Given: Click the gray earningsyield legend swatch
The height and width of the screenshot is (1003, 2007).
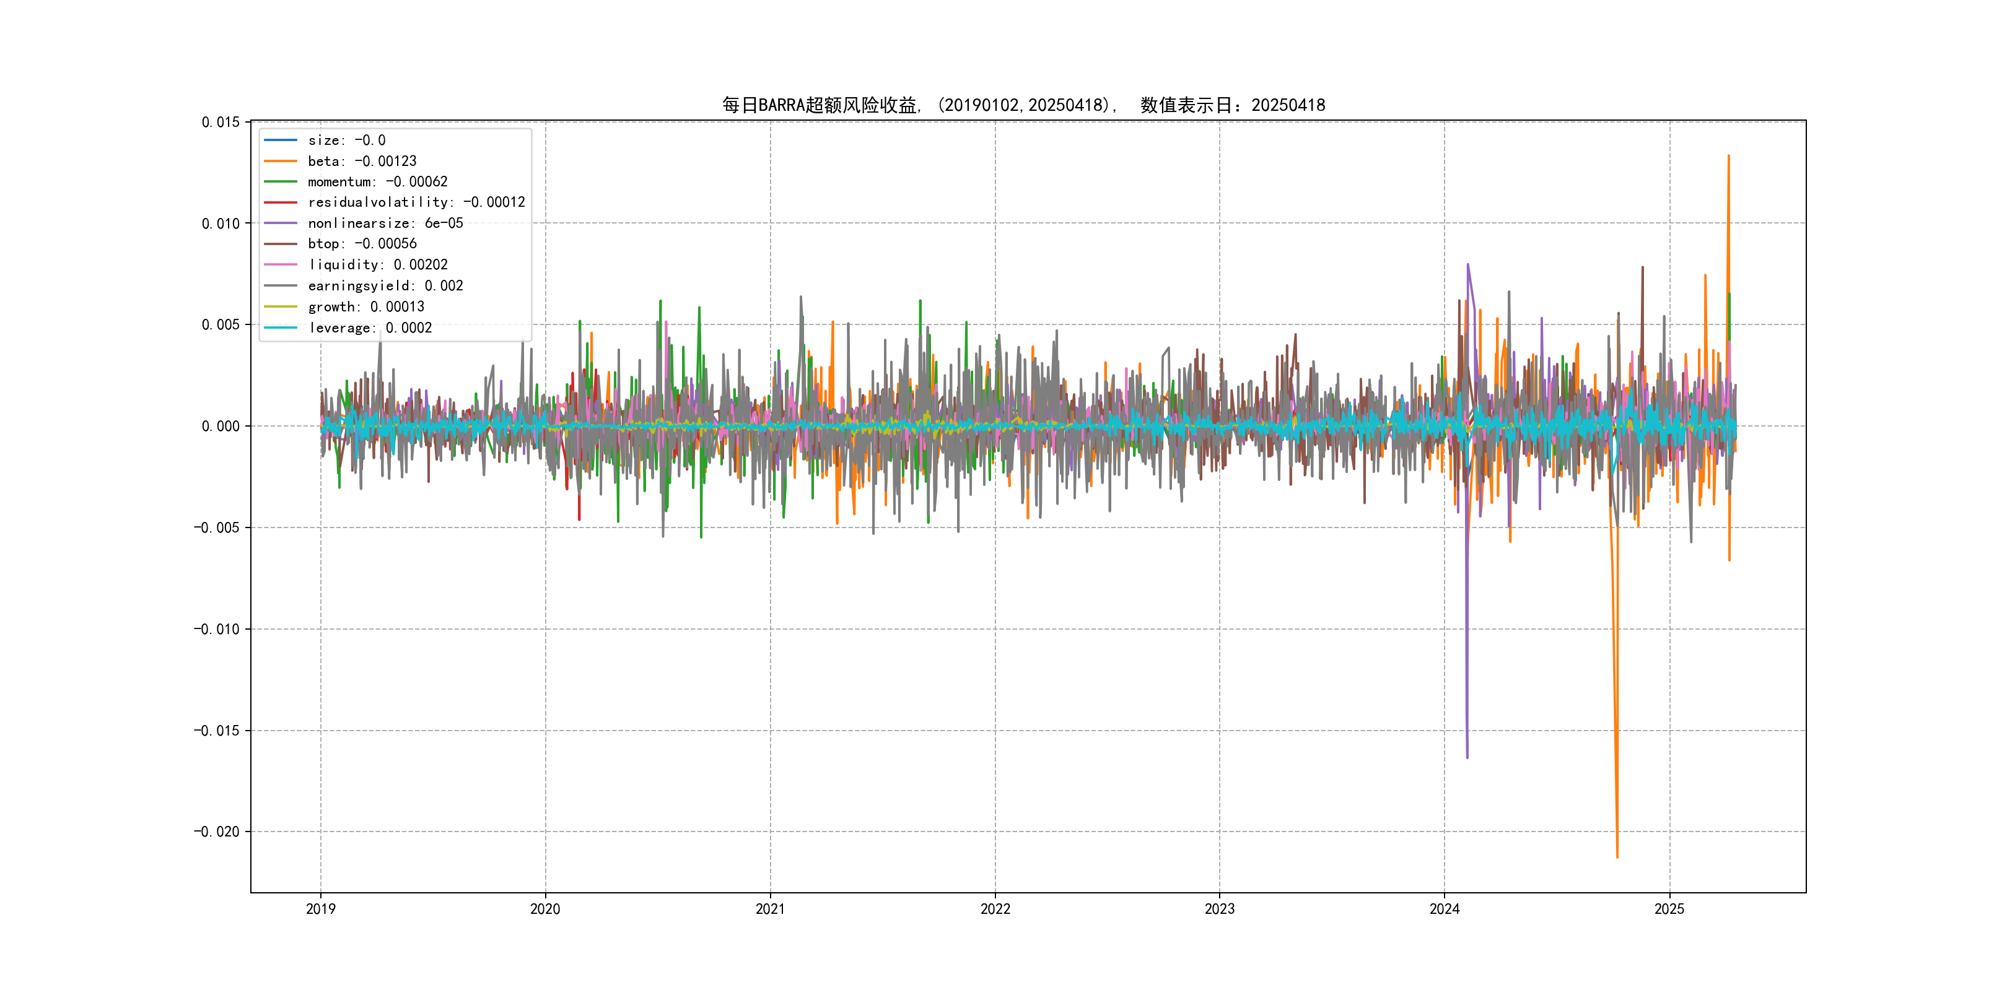Looking at the screenshot, I should pos(281,286).
